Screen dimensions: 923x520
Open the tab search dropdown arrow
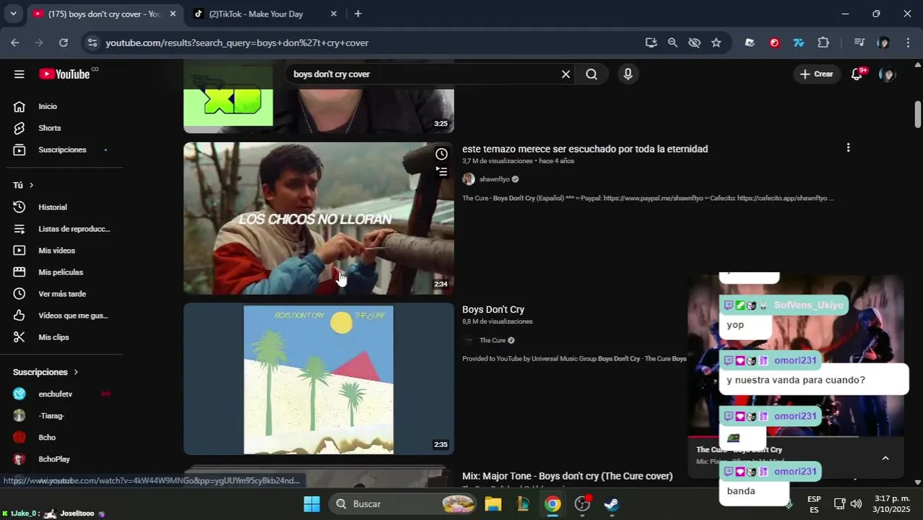13,14
